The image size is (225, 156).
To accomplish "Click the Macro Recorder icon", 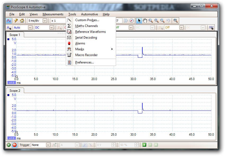I will coord(69,55).
